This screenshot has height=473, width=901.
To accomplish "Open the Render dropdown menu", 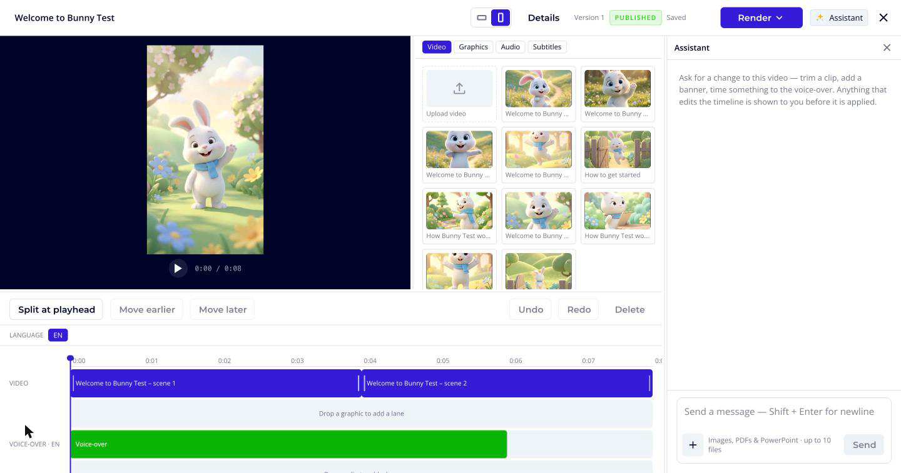I will 761,17.
